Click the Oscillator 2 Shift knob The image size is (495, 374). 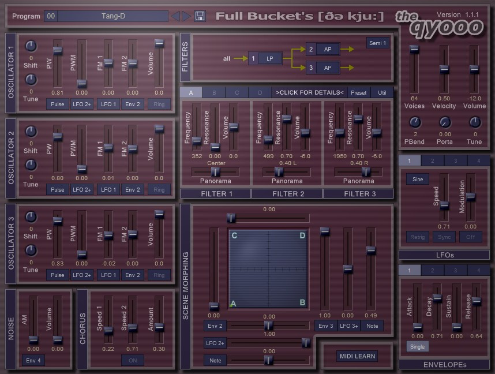(x=31, y=132)
